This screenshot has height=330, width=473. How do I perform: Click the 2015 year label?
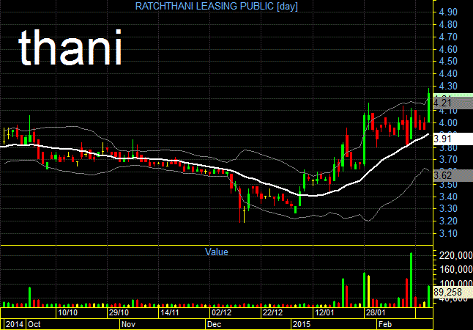(301, 324)
